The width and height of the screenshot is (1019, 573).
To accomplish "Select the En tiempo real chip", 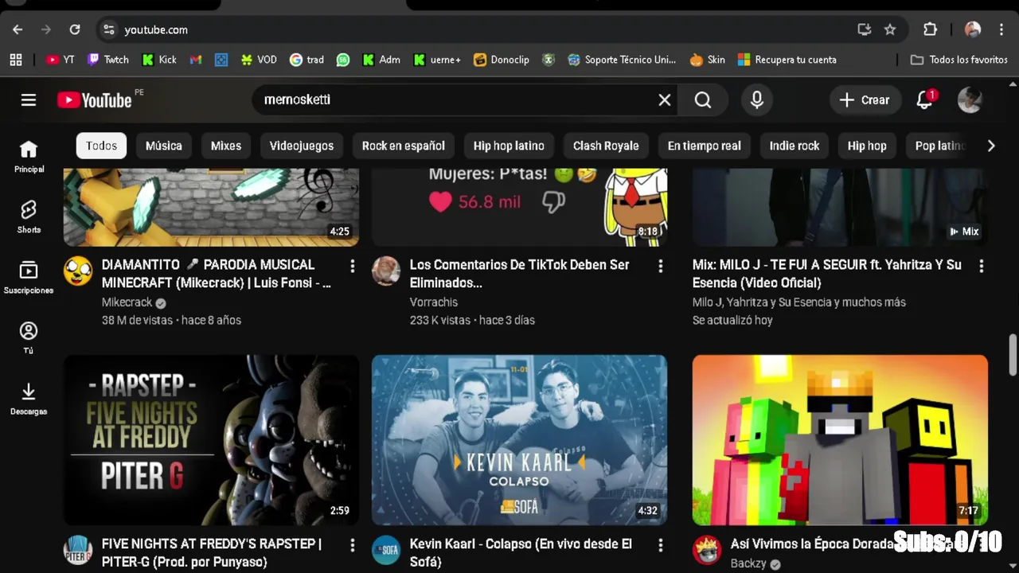I will click(704, 146).
